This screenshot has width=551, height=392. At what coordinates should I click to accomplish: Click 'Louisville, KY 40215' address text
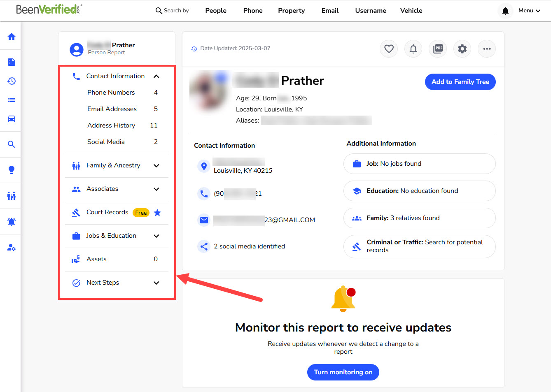pyautogui.click(x=243, y=171)
